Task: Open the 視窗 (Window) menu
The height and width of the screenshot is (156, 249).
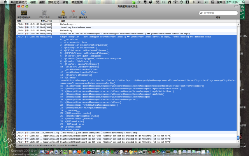Action: (x=65, y=2)
